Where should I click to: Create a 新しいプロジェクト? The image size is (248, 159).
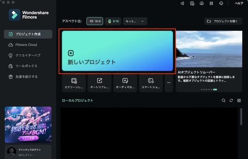pyautogui.click(x=117, y=51)
